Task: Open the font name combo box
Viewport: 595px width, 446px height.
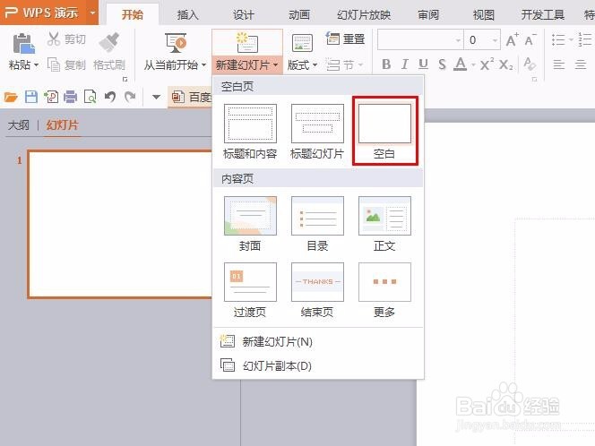Action: tap(420, 39)
